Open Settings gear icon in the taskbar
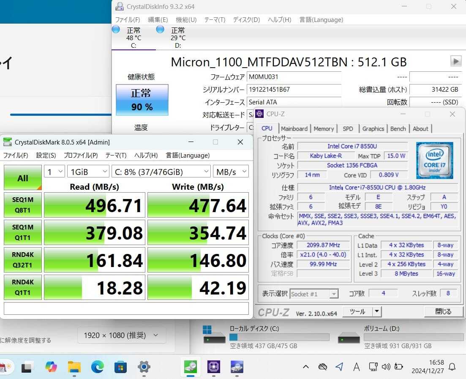This screenshot has height=379, width=466. tap(144, 367)
